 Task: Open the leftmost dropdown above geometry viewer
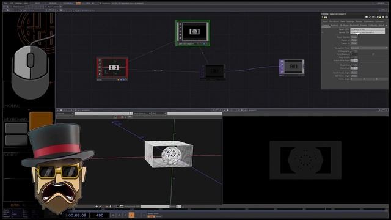point(65,114)
